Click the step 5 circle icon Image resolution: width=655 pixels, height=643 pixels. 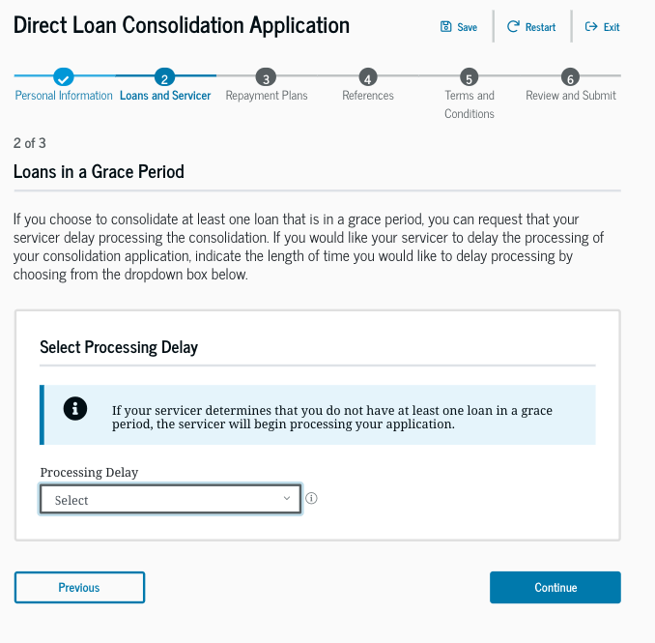[469, 77]
